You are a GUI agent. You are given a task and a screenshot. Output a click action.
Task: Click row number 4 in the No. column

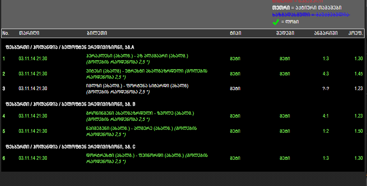[x=4, y=116]
